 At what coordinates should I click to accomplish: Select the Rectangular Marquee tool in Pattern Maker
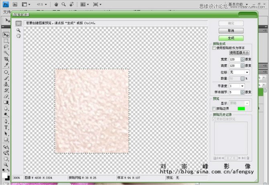18,23
